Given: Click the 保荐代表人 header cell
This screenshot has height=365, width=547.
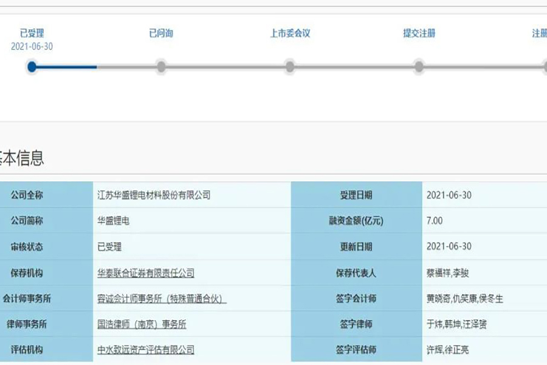Looking at the screenshot, I should coord(357,273).
